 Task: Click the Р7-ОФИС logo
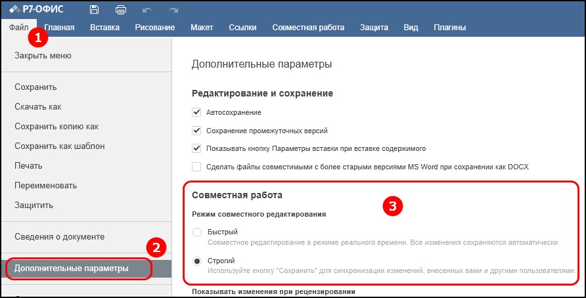point(36,9)
